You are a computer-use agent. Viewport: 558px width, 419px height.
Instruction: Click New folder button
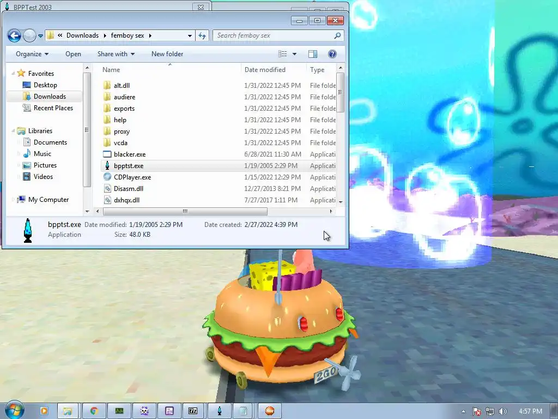click(167, 54)
